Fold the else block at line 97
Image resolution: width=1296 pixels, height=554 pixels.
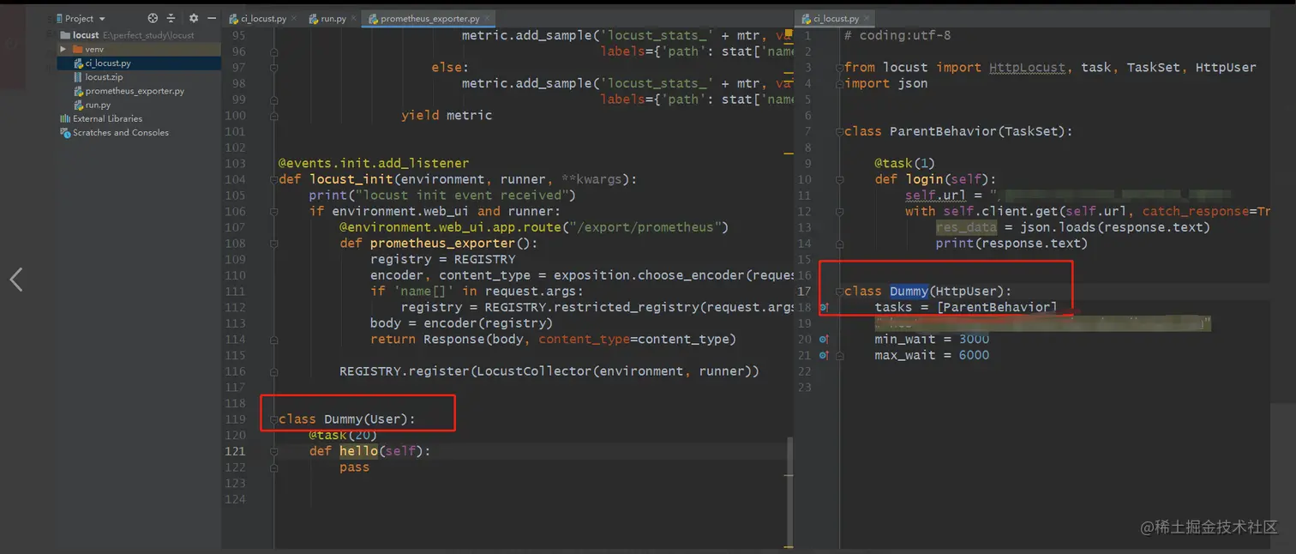click(x=273, y=68)
